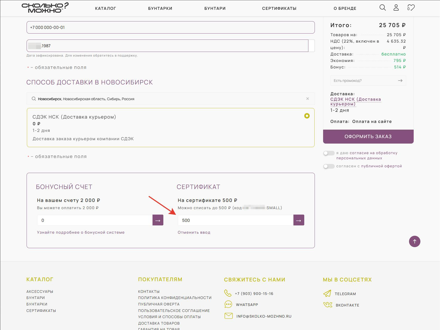Image resolution: width=440 pixels, height=330 pixels.
Task: Click the Оформить заказ button
Action: coord(368,136)
